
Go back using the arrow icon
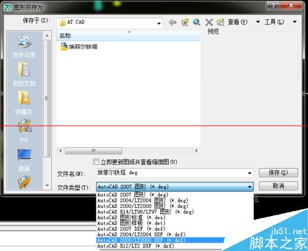(172, 22)
